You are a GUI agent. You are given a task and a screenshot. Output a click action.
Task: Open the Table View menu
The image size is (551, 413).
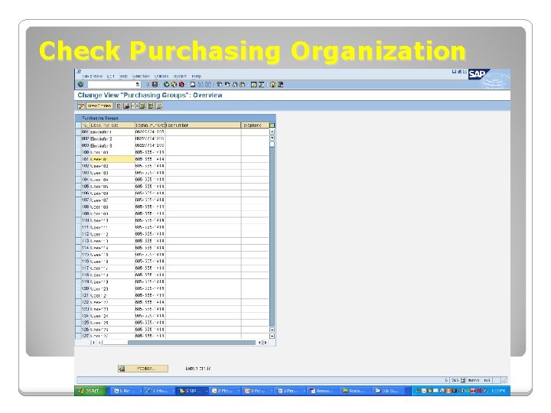[x=92, y=76]
